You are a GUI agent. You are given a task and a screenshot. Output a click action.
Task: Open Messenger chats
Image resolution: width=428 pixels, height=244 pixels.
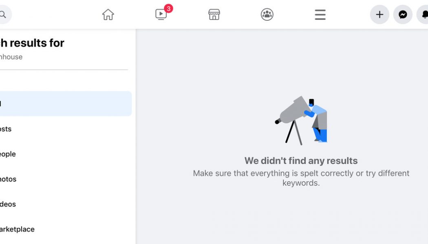(x=402, y=14)
